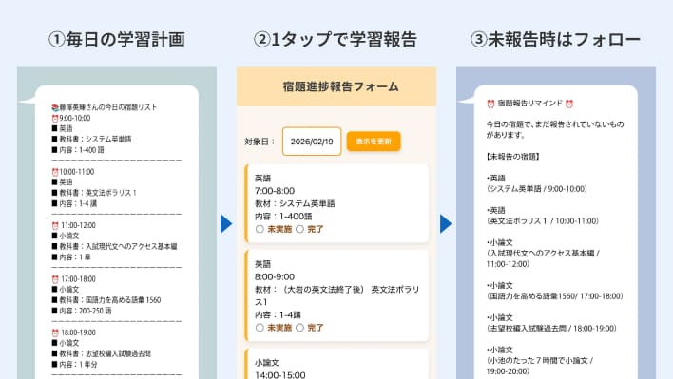The image size is (673, 379).
Task: Click （小池のたった７時間で小論文 / 19:00-20:00） reminder entry
Action: tap(540, 366)
